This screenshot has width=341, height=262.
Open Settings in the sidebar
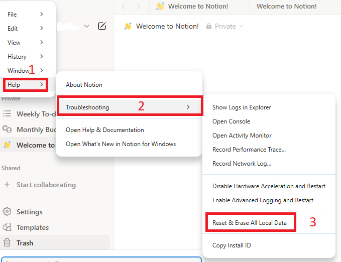(x=29, y=212)
